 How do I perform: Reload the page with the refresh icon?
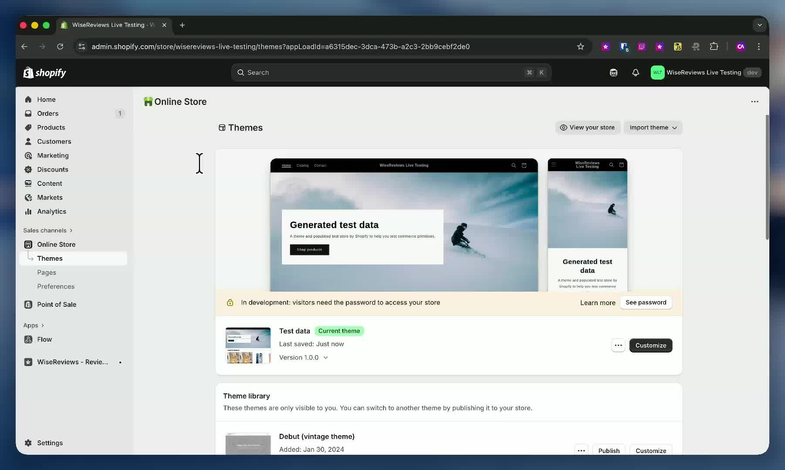pyautogui.click(x=60, y=47)
